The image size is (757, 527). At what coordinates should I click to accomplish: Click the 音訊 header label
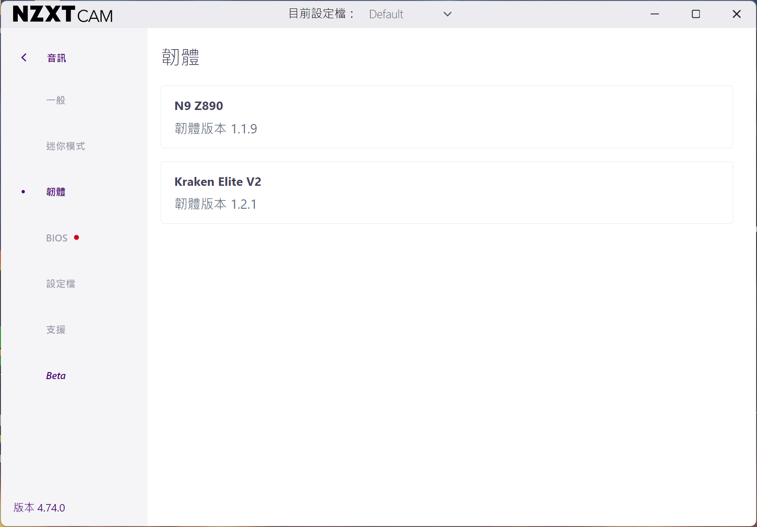pyautogui.click(x=57, y=58)
